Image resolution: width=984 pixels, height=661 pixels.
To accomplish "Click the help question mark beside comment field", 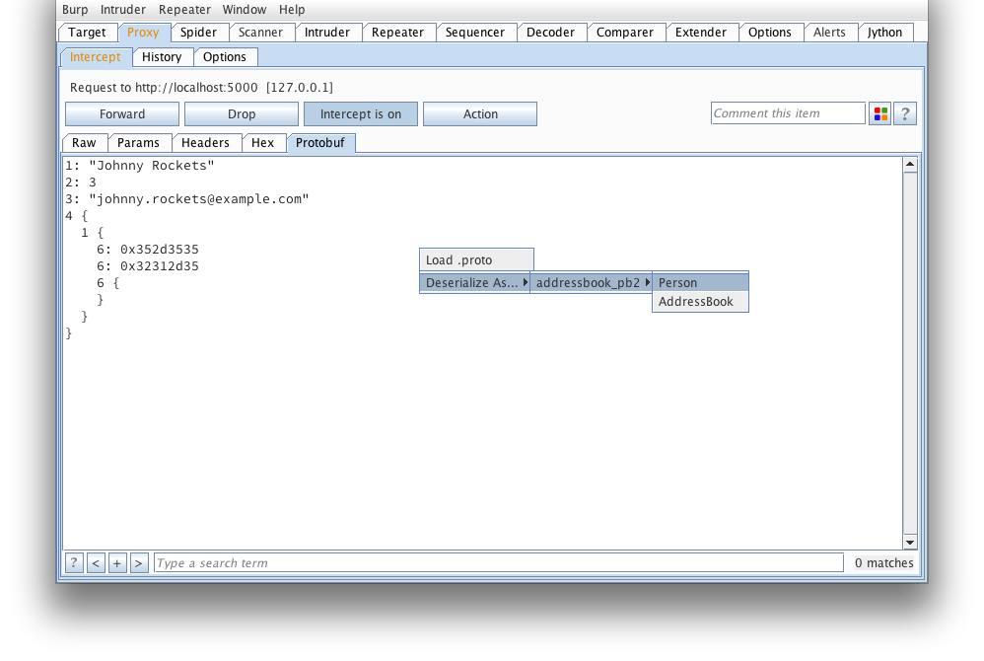I will pyautogui.click(x=905, y=113).
